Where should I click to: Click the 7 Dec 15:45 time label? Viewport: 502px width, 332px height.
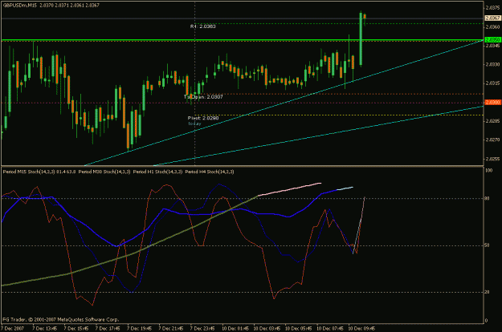[x=76, y=329]
